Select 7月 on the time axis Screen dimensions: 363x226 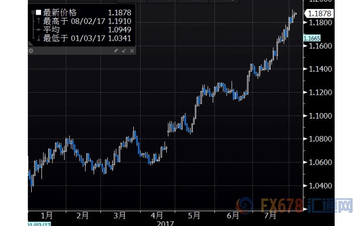click(270, 215)
